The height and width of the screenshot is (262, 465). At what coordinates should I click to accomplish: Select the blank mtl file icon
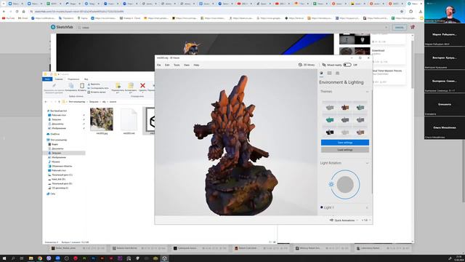pyautogui.click(x=129, y=119)
